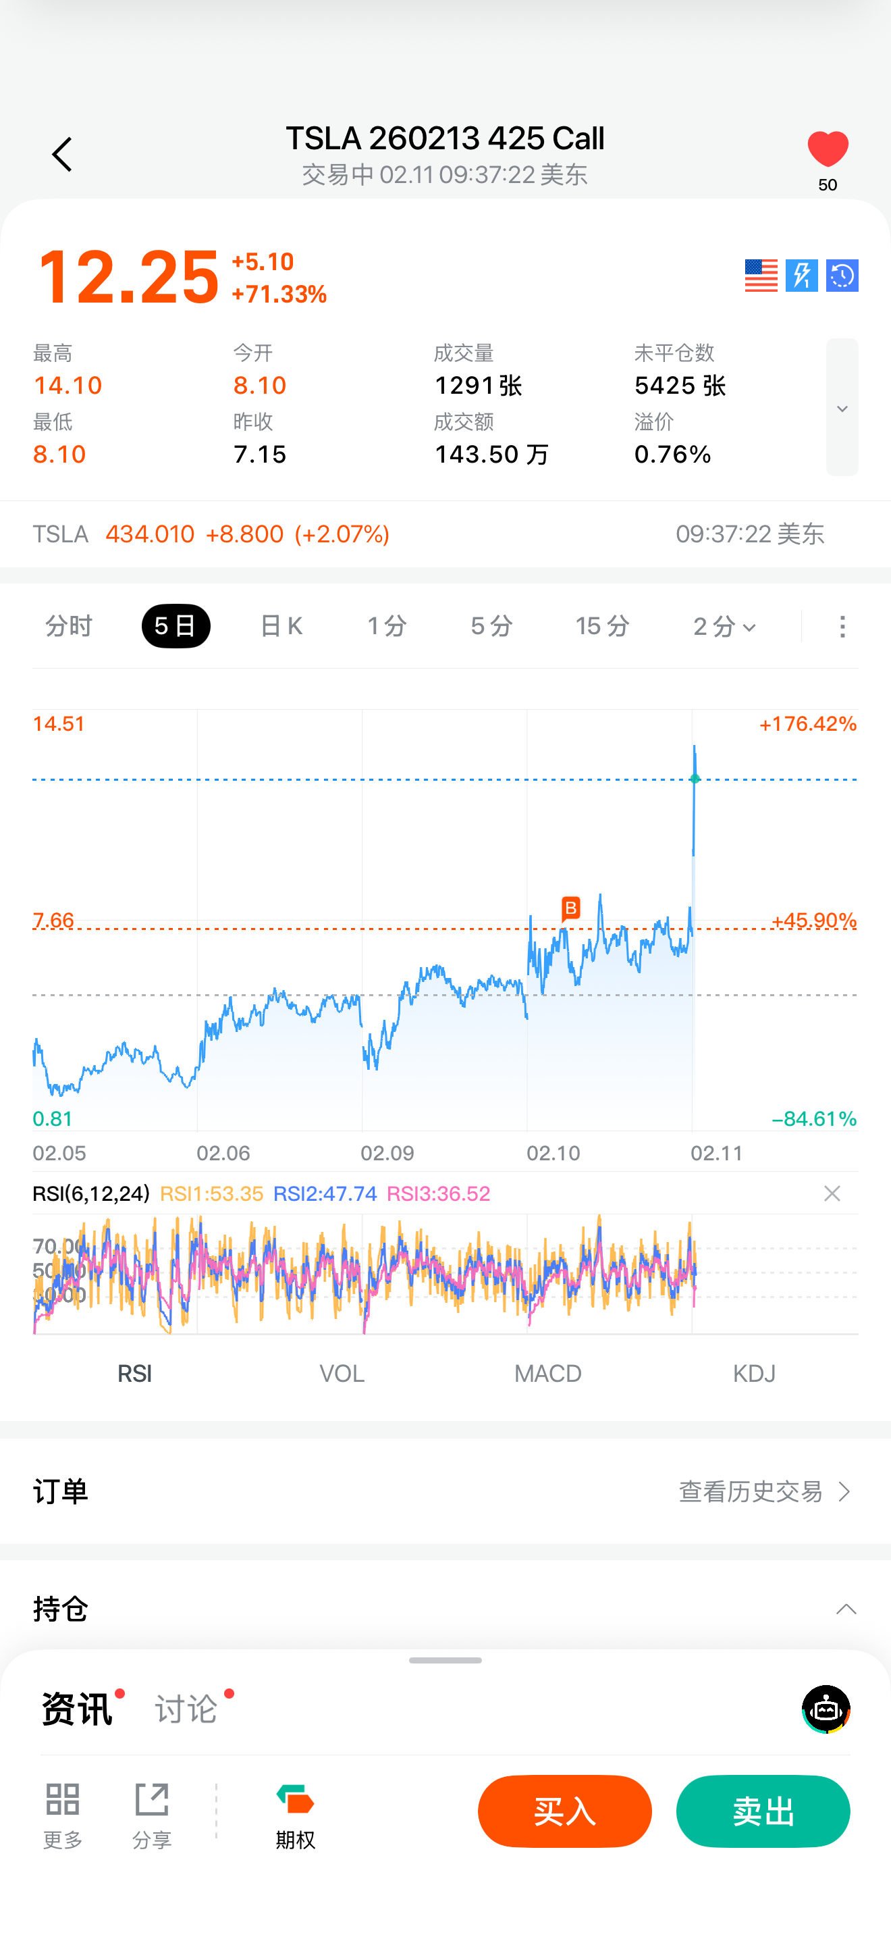
Task: Tap the blue clock history icon
Action: 842,275
